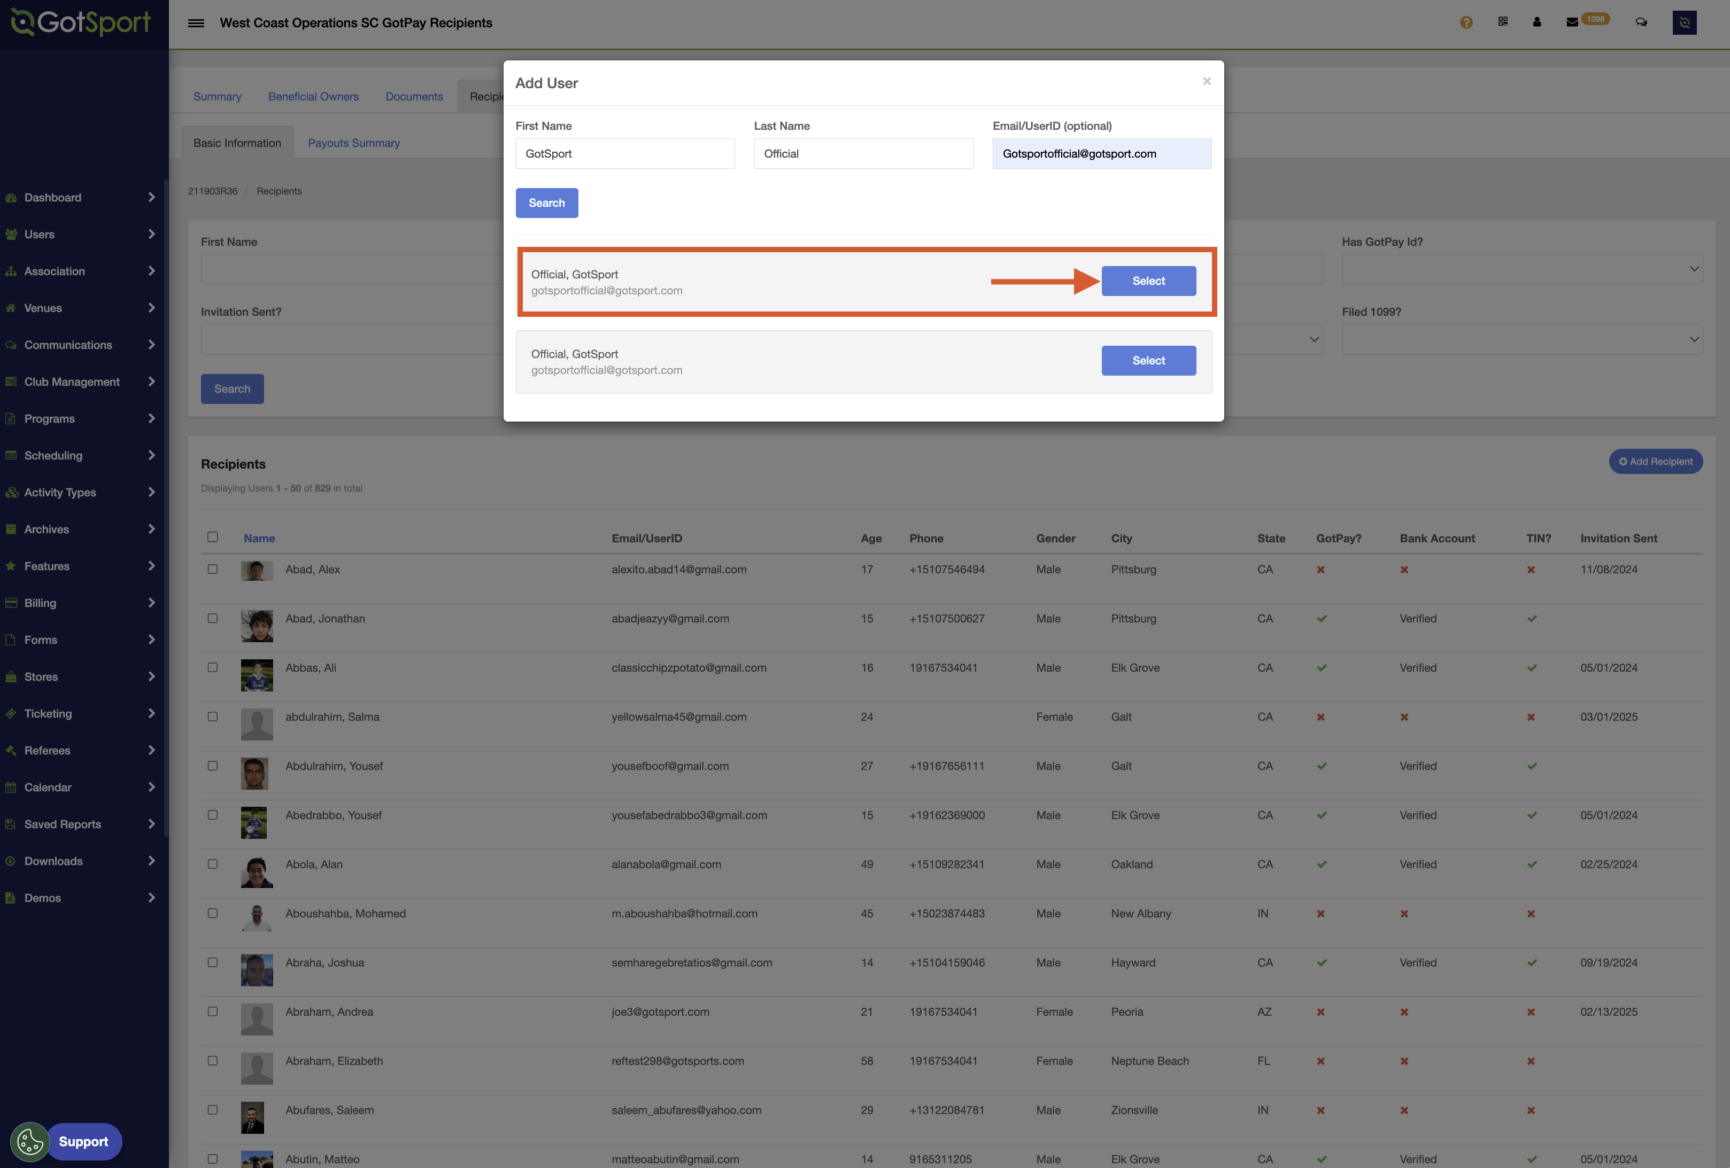Image resolution: width=1730 pixels, height=1168 pixels.
Task: Select the second Official, GotSport result
Action: [x=1149, y=361]
